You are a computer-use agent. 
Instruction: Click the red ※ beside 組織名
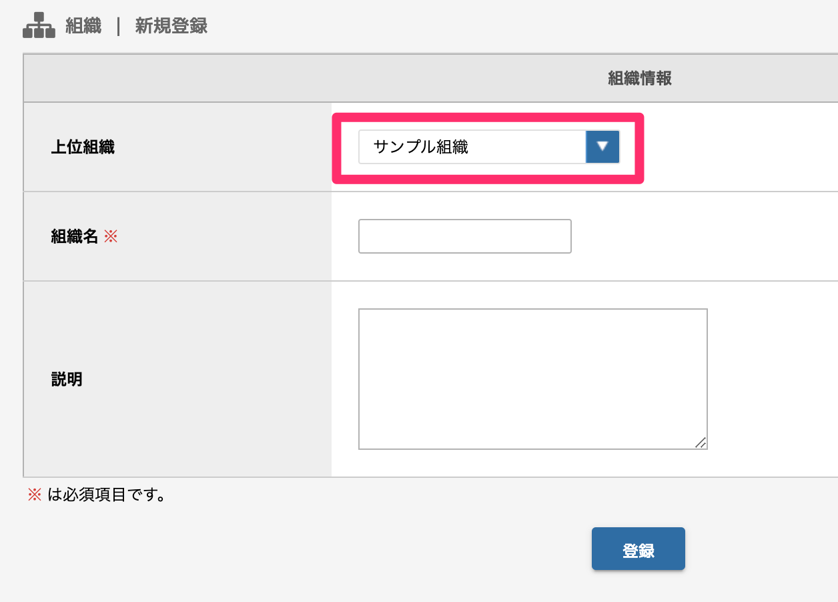(111, 236)
